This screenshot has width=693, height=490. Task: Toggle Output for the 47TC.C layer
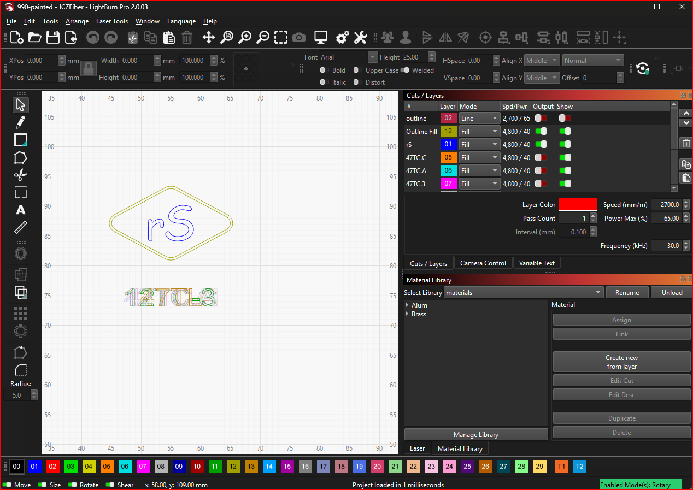click(541, 157)
